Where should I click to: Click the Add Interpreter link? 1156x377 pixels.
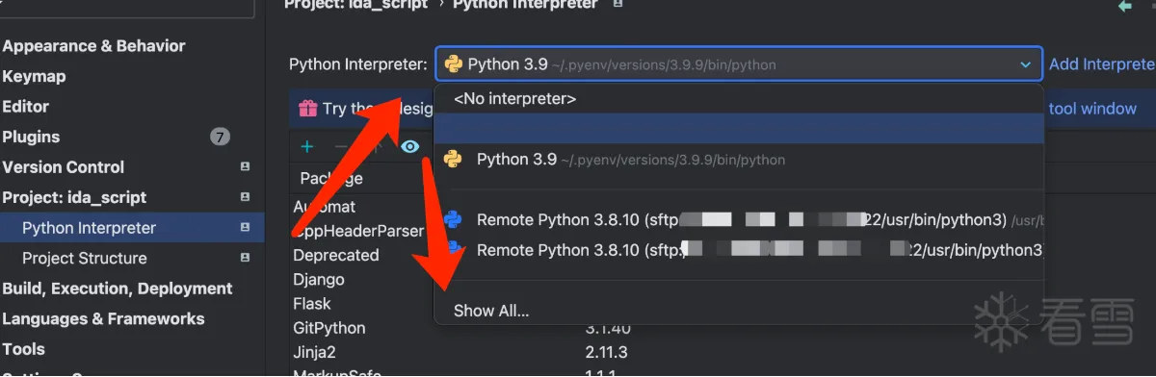1102,64
